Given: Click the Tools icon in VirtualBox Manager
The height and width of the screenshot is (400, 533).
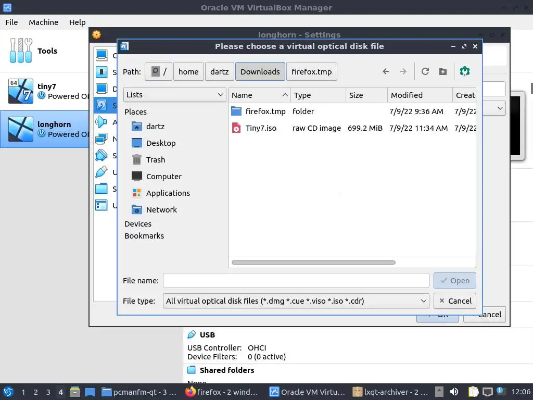Looking at the screenshot, I should (21, 51).
